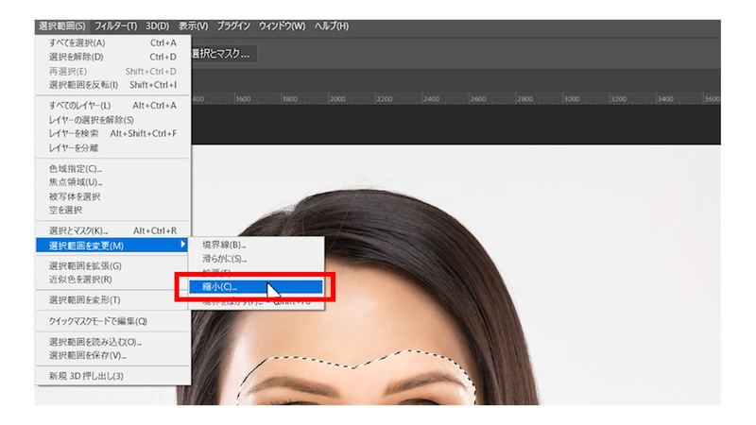Screen dimensions: 756x425
Task: Choose レイヤーを検索 menu entry
Action: (x=112, y=133)
